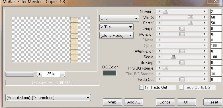The width and height of the screenshot is (223, 108).
Task: Click the Web button
Action: 112,102
